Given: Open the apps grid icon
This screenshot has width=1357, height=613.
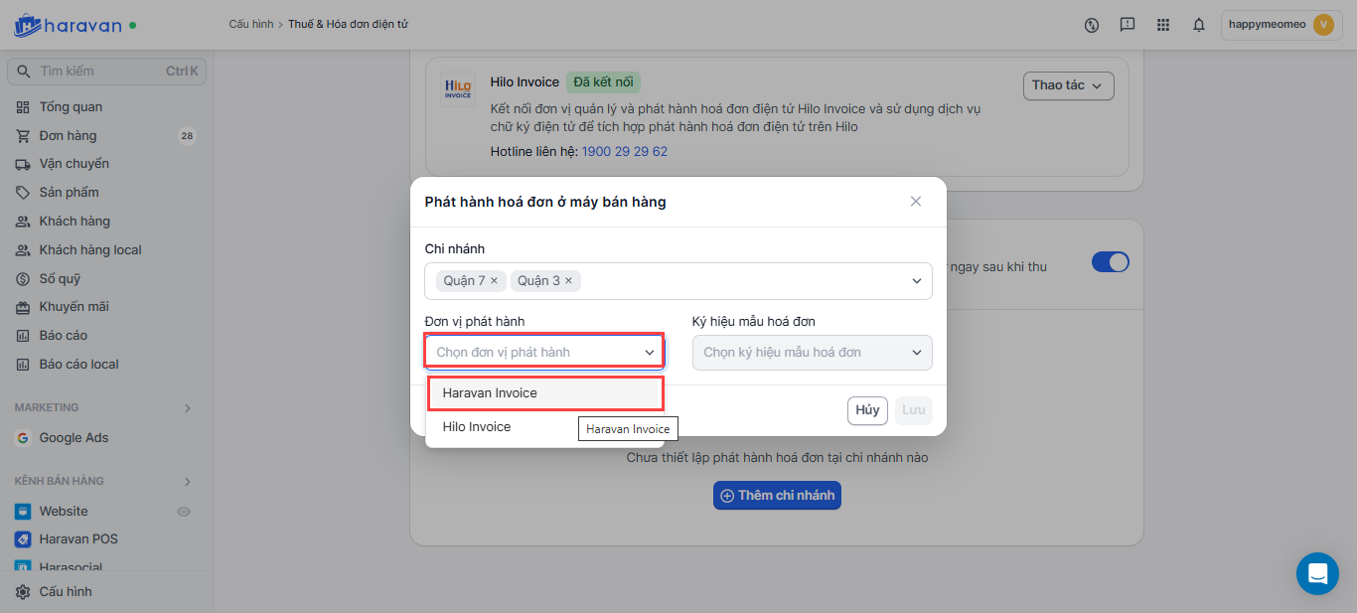Looking at the screenshot, I should click(x=1163, y=25).
